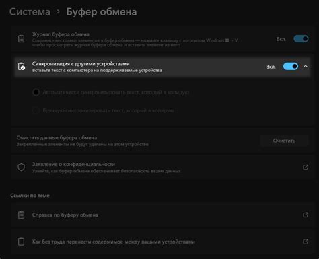Click Вкл. label beside Журнал toggle
Image resolution: width=319 pixels, height=259 pixels.
tap(281, 39)
